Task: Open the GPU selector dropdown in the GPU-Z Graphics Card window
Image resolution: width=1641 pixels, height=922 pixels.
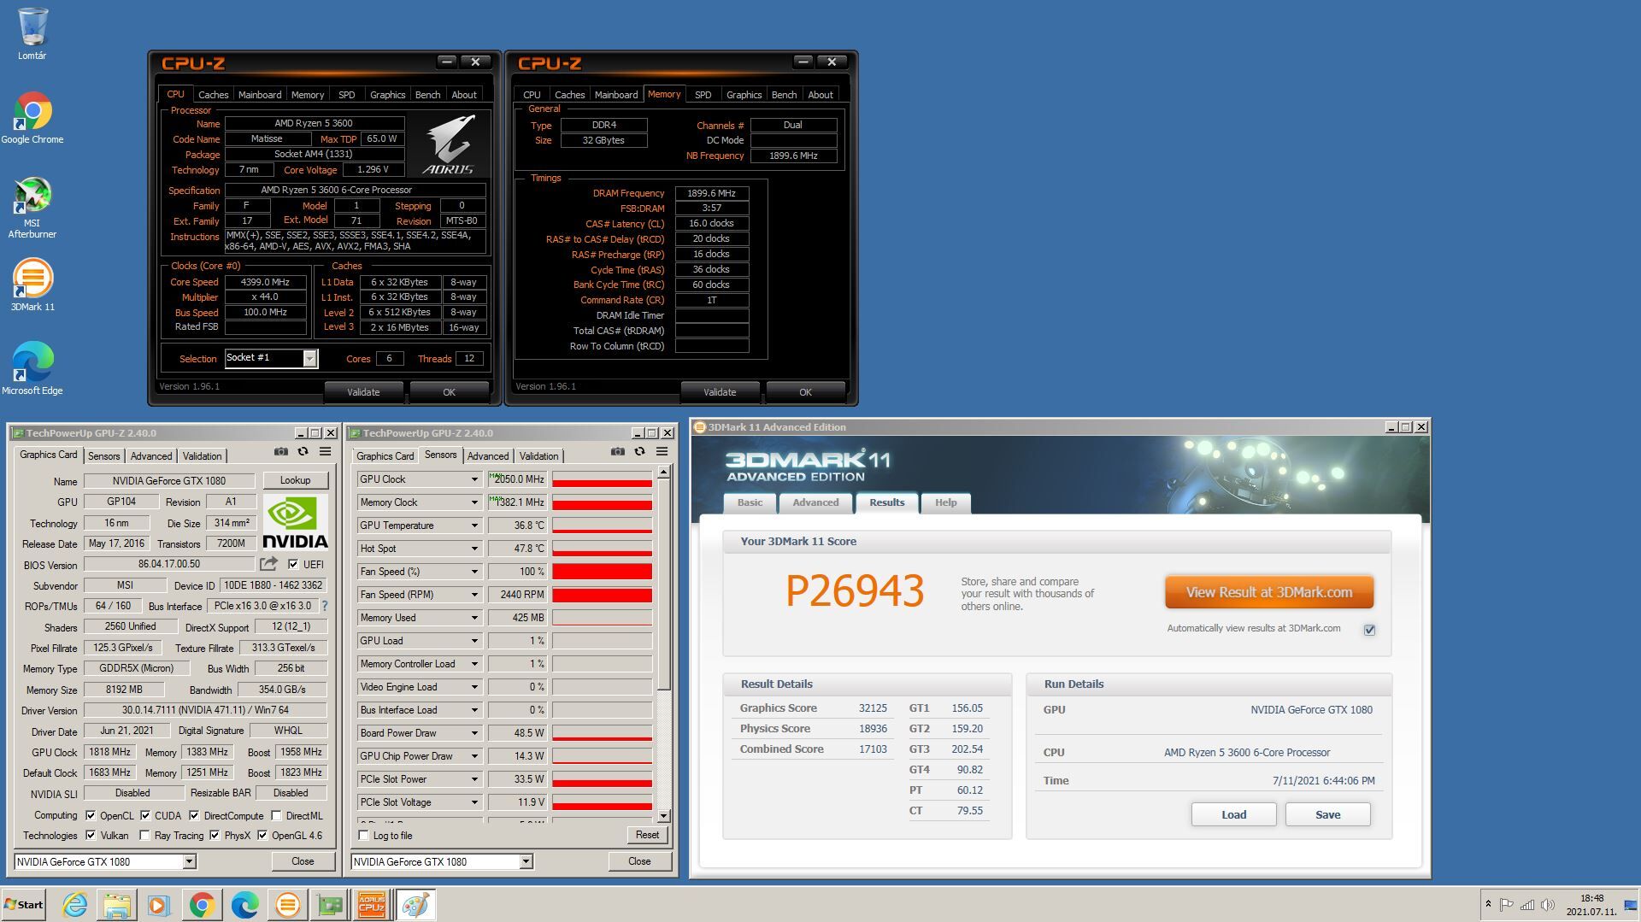Action: pyautogui.click(x=190, y=861)
